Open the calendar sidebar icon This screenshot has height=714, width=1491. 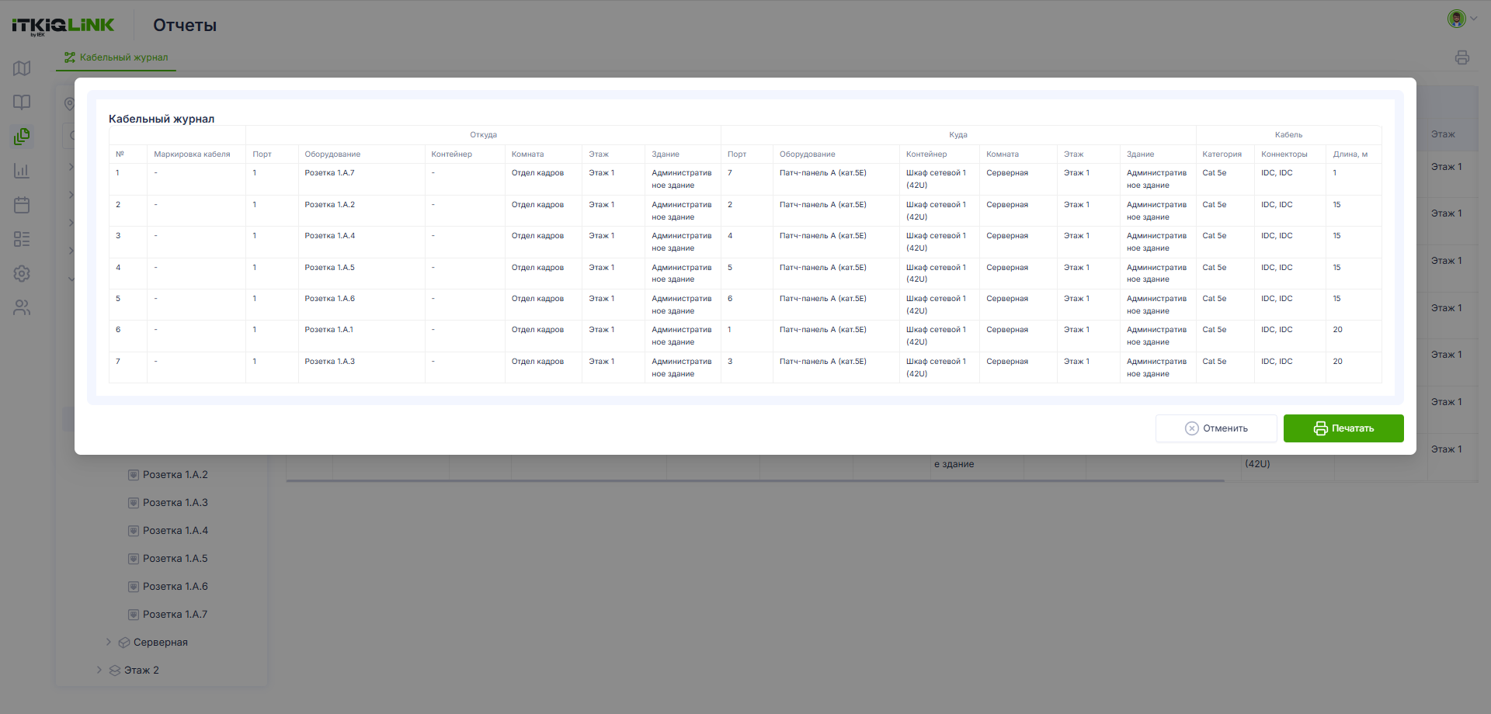coord(22,205)
